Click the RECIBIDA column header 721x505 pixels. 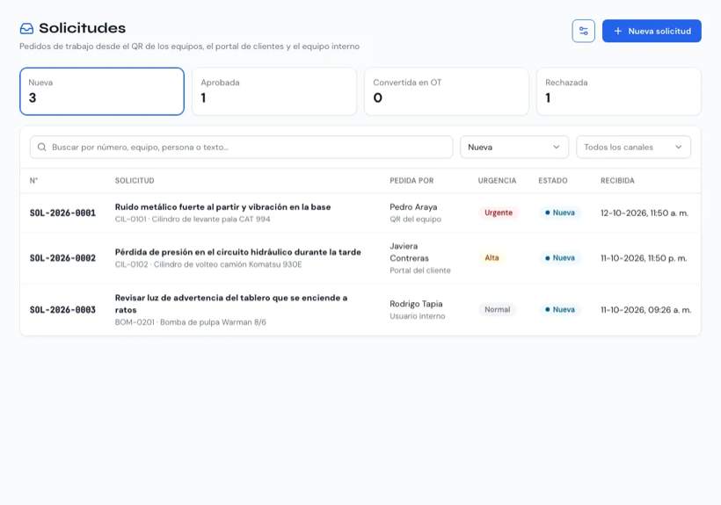617,180
